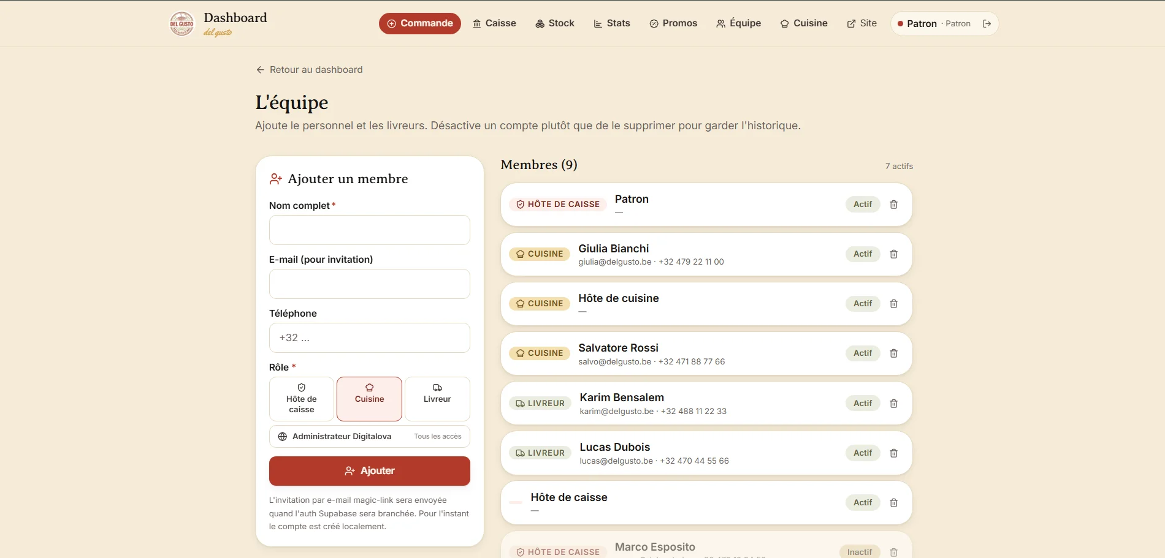
Task: Click Salvatore Rossi's name
Action: 618,348
